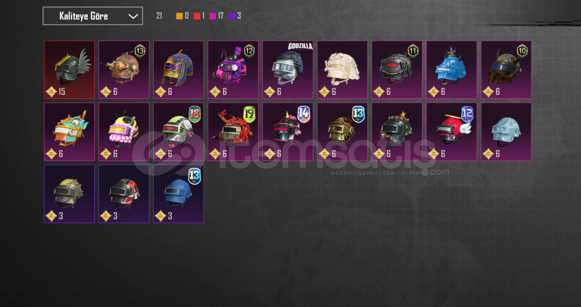Click the magenta quality filter showing 17
This screenshot has height=307, width=581.
[216, 16]
